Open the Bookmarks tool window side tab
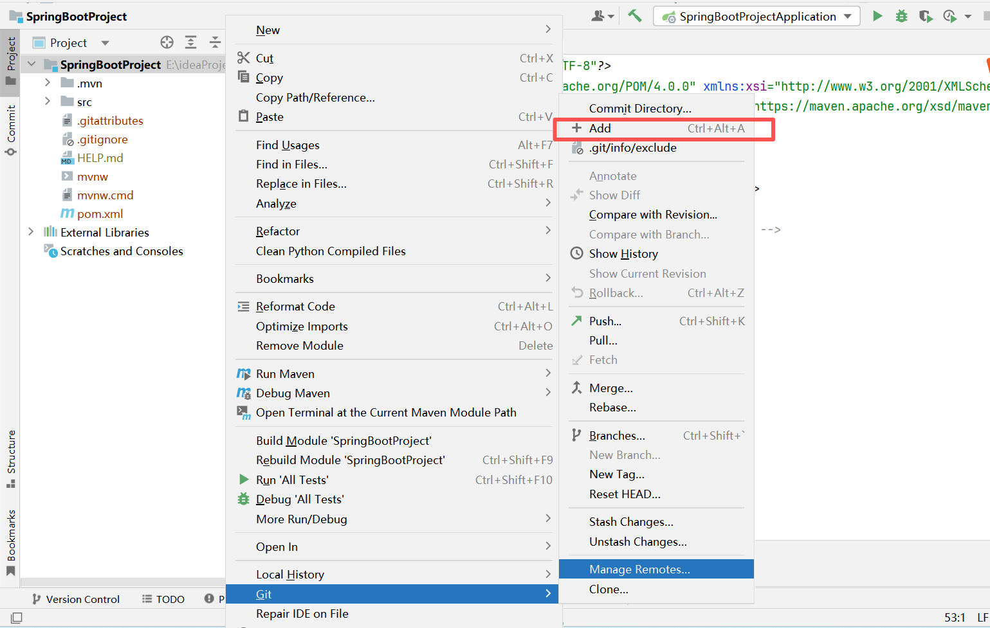The width and height of the screenshot is (990, 628). [x=10, y=543]
